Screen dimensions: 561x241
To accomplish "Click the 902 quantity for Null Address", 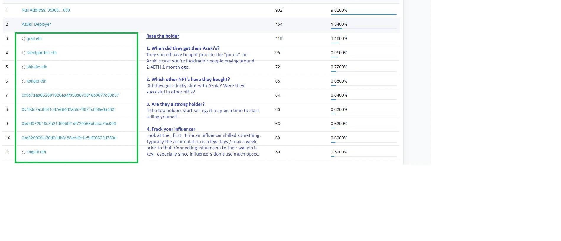I will coord(279,10).
